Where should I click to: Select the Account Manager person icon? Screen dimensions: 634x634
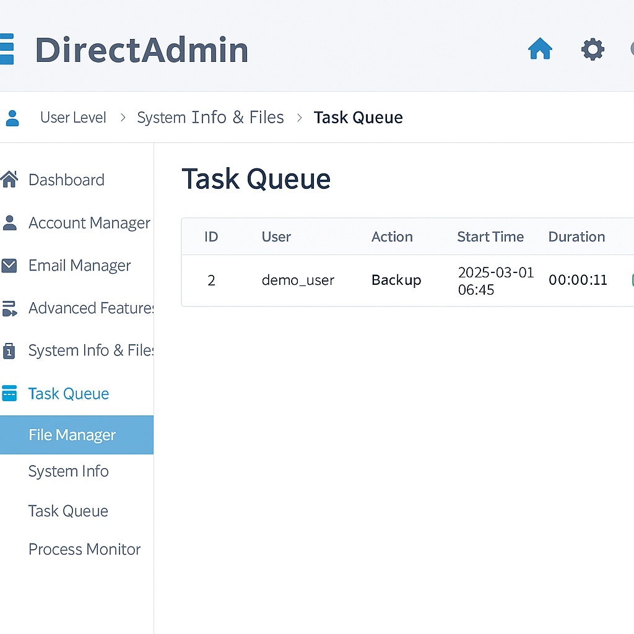9,223
